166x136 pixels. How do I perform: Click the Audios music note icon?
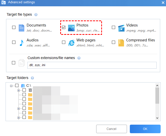[x=22, y=42]
